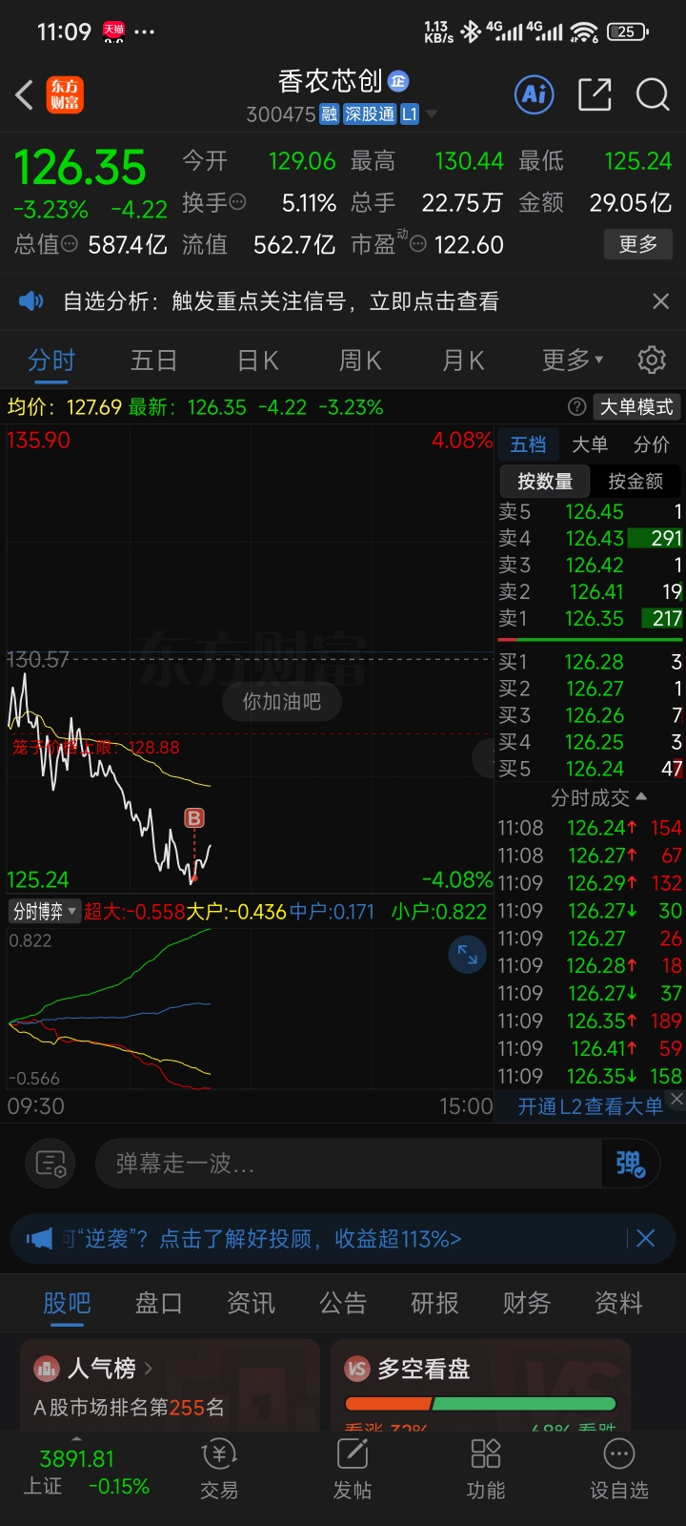Go back using the left arrow
The image size is (686, 1526).
25,94
